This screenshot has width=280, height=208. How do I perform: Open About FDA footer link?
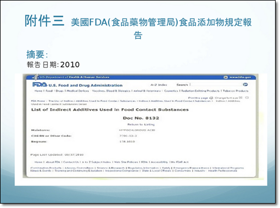53,162
